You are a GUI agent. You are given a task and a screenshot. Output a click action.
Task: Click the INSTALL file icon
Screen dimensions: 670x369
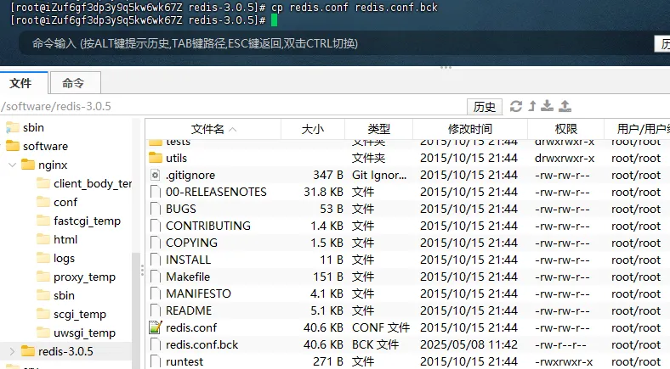[x=156, y=260]
